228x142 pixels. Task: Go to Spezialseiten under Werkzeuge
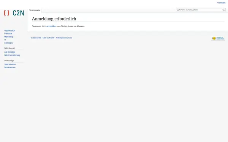coord(10,64)
